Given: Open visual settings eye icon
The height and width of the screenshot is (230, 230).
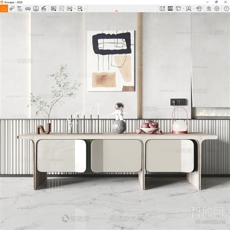Looking at the screenshot, I should 209,8.
